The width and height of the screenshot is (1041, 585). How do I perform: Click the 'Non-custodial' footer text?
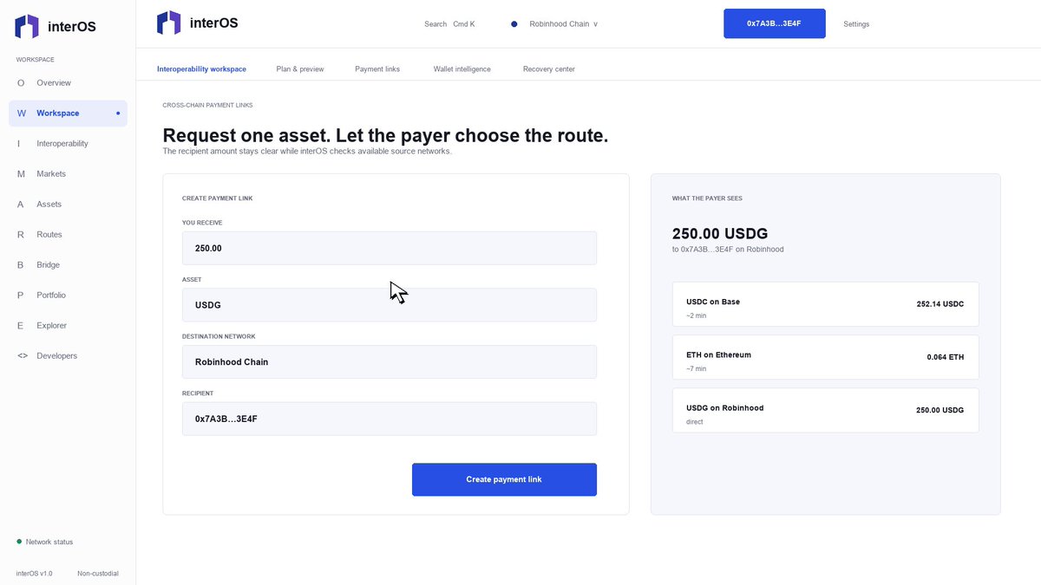click(x=98, y=574)
